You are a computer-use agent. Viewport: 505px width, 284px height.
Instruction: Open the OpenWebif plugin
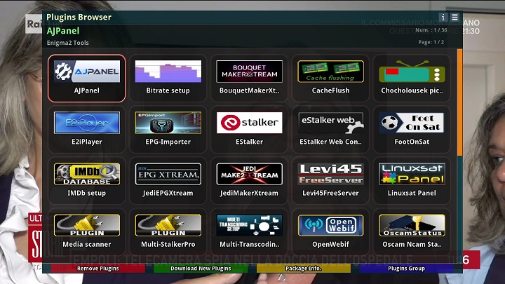[x=330, y=232]
